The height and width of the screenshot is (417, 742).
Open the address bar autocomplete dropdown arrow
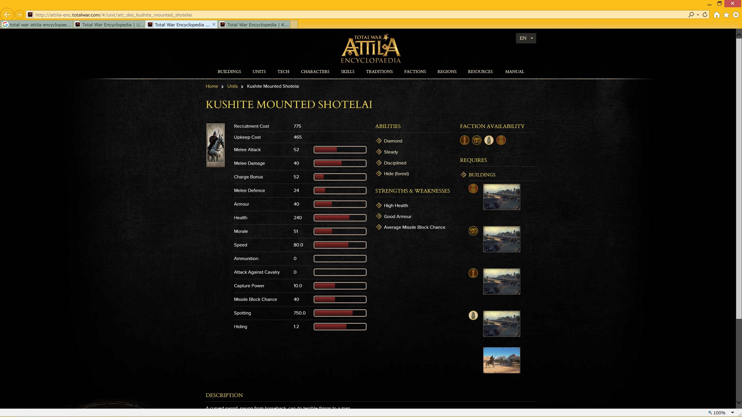698,15
